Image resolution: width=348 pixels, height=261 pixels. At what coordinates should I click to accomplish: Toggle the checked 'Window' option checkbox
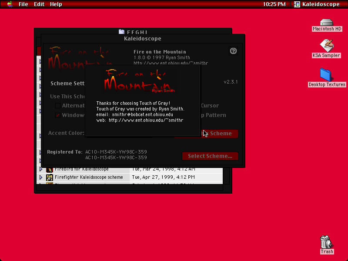pyautogui.click(x=58, y=115)
